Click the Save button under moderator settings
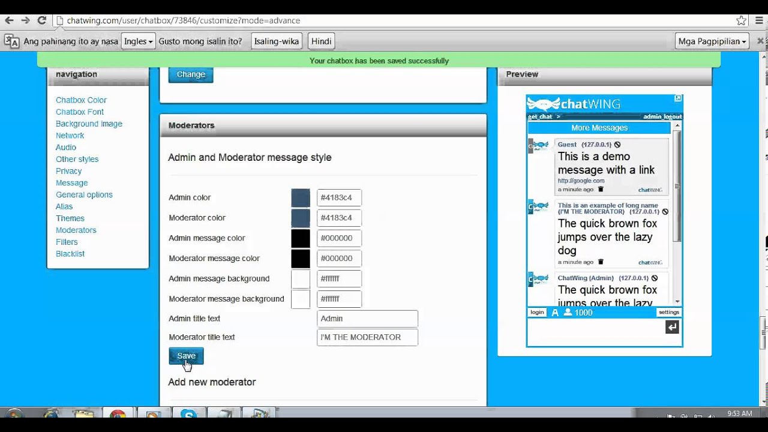This screenshot has height=432, width=768. point(186,356)
